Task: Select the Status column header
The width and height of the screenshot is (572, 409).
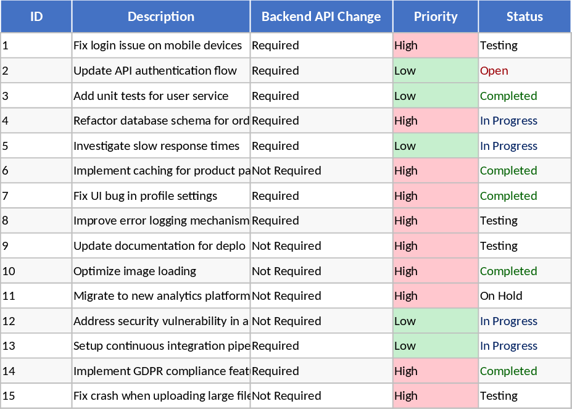Action: [x=524, y=17]
